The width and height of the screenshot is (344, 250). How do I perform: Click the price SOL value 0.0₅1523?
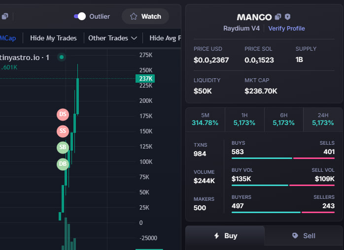259,60
